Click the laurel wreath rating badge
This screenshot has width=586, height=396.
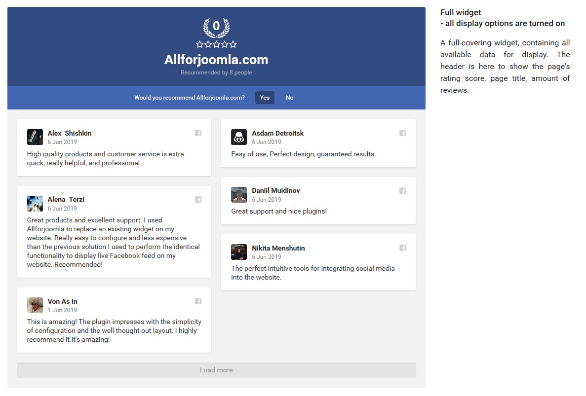(216, 27)
